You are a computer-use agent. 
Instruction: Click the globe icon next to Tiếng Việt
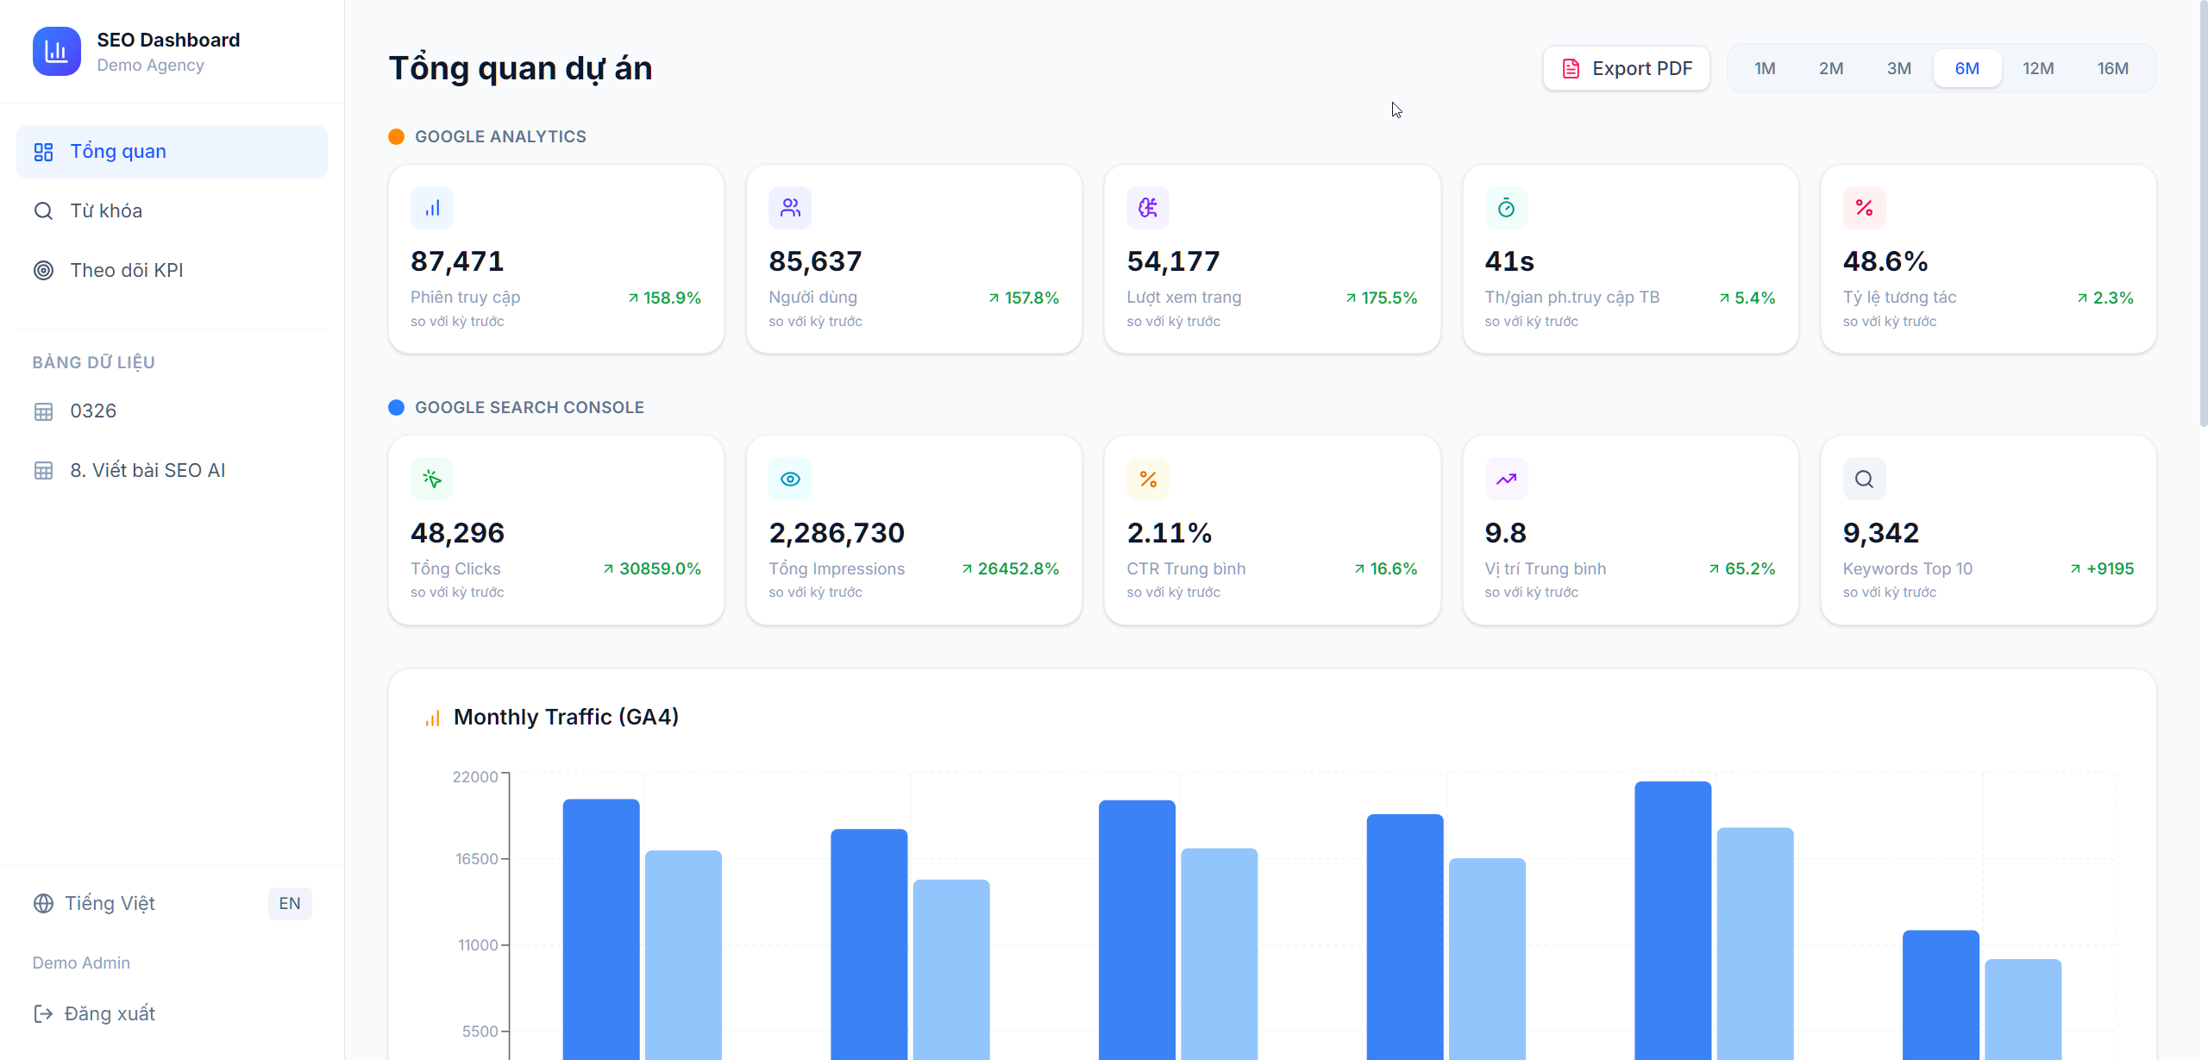[x=43, y=903]
